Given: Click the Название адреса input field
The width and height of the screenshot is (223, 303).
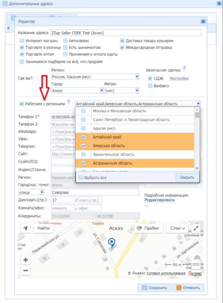Looking at the screenshot, I should [x=126, y=33].
